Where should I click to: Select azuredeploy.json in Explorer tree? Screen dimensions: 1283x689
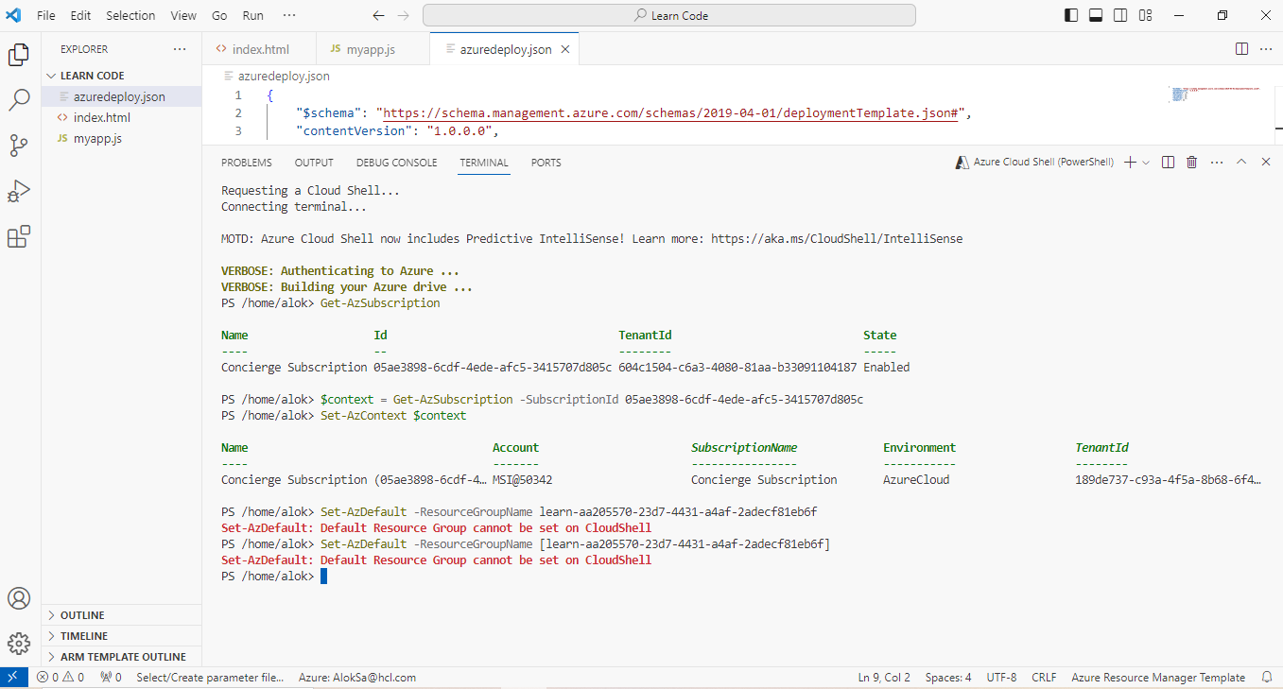[121, 96]
